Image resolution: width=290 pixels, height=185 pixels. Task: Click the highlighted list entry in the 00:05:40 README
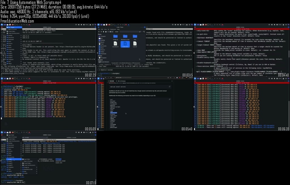point(114,113)
